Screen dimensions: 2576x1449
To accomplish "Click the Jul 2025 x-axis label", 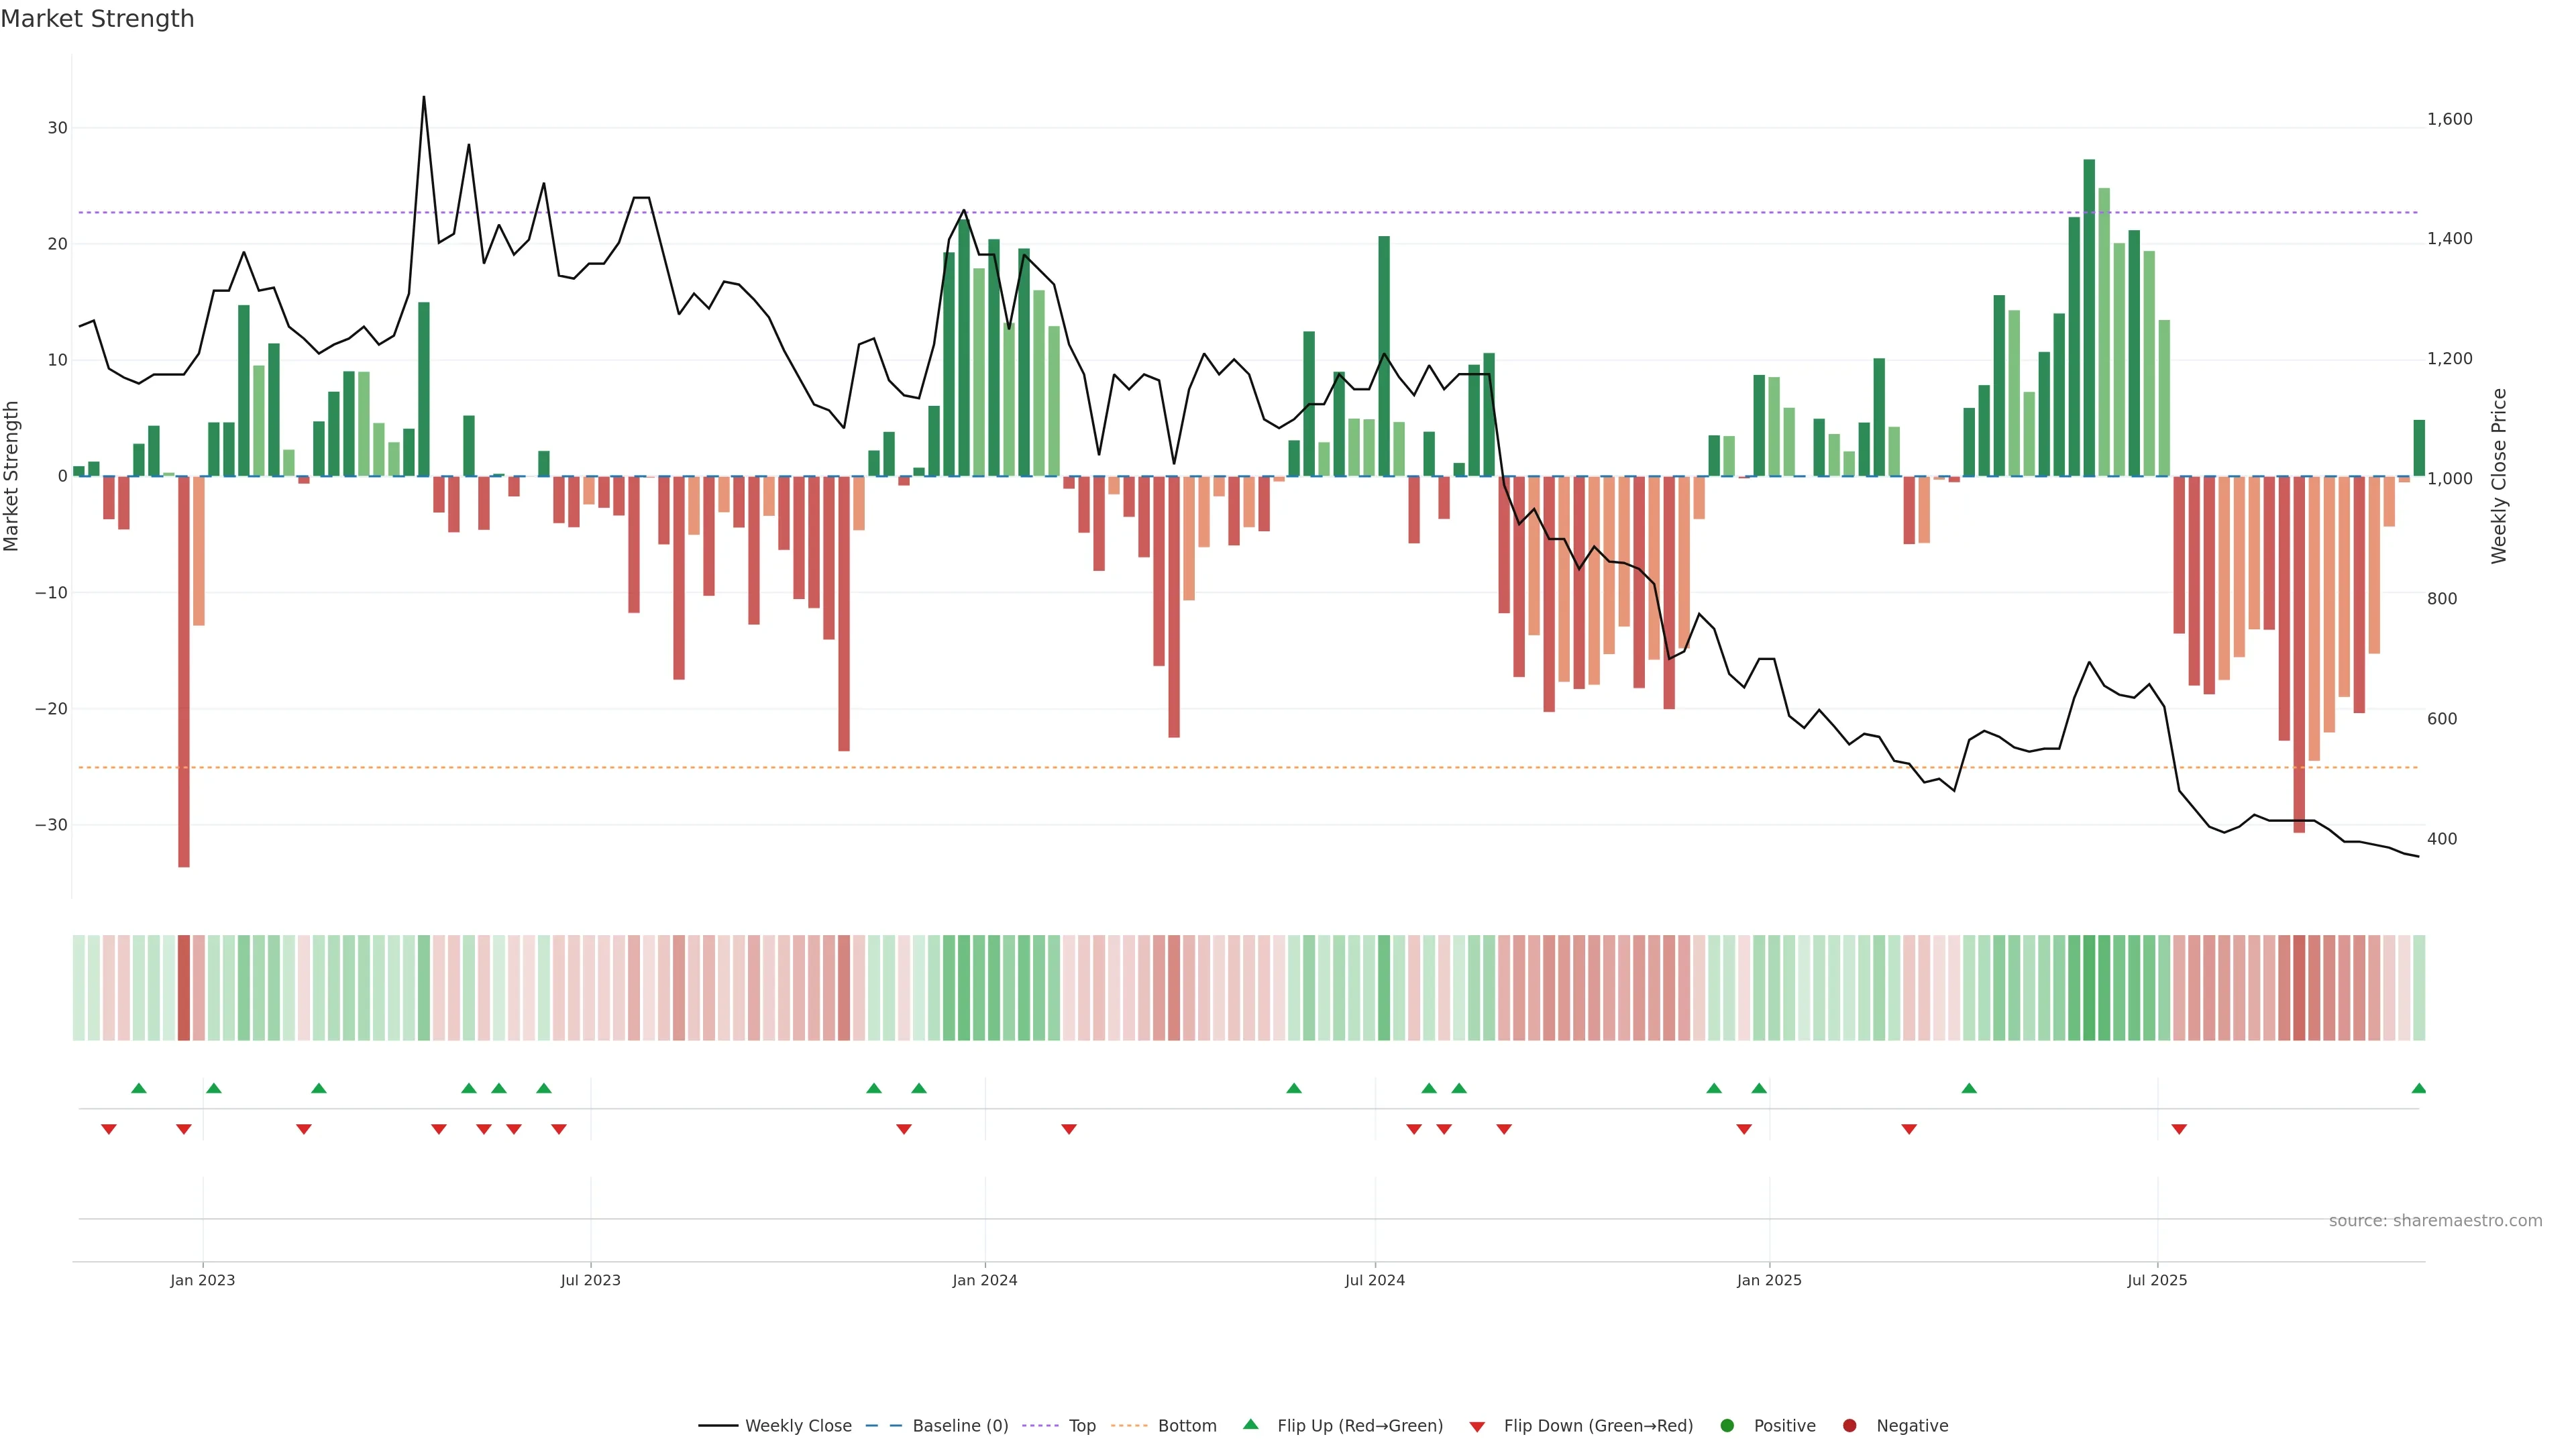I will [2157, 1280].
